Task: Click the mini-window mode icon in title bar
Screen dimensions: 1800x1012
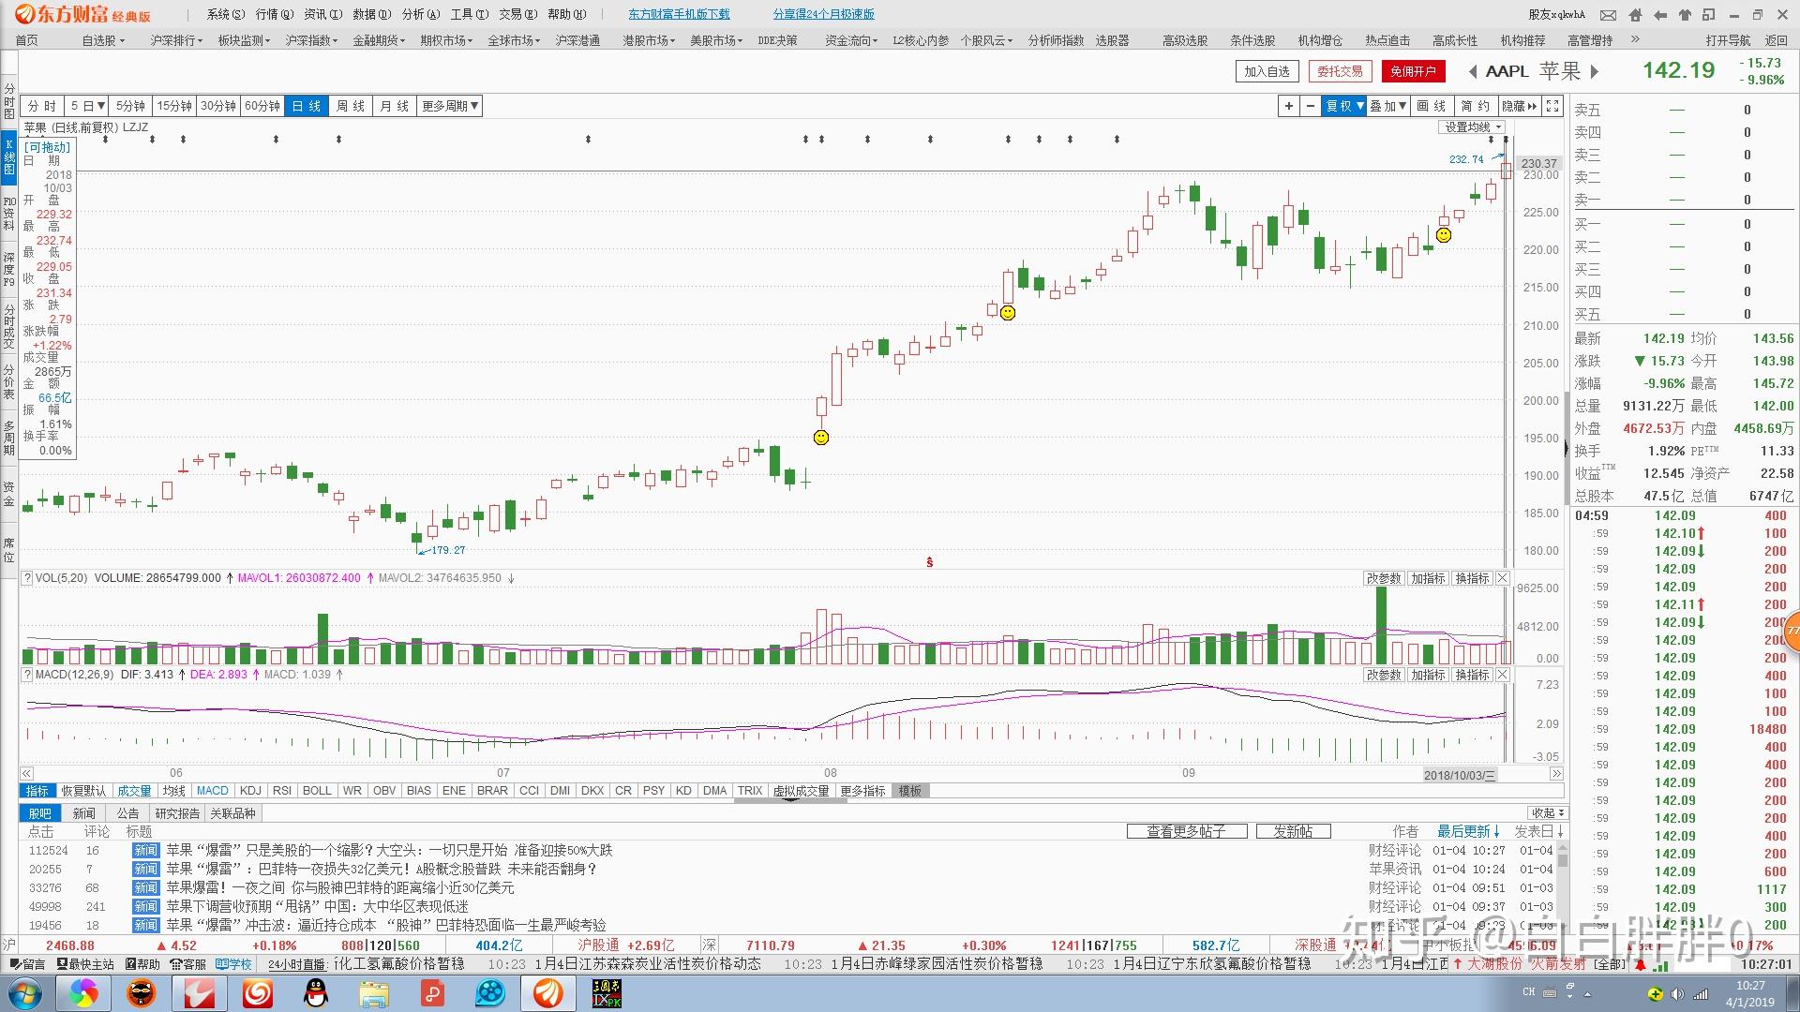Action: [1709, 15]
